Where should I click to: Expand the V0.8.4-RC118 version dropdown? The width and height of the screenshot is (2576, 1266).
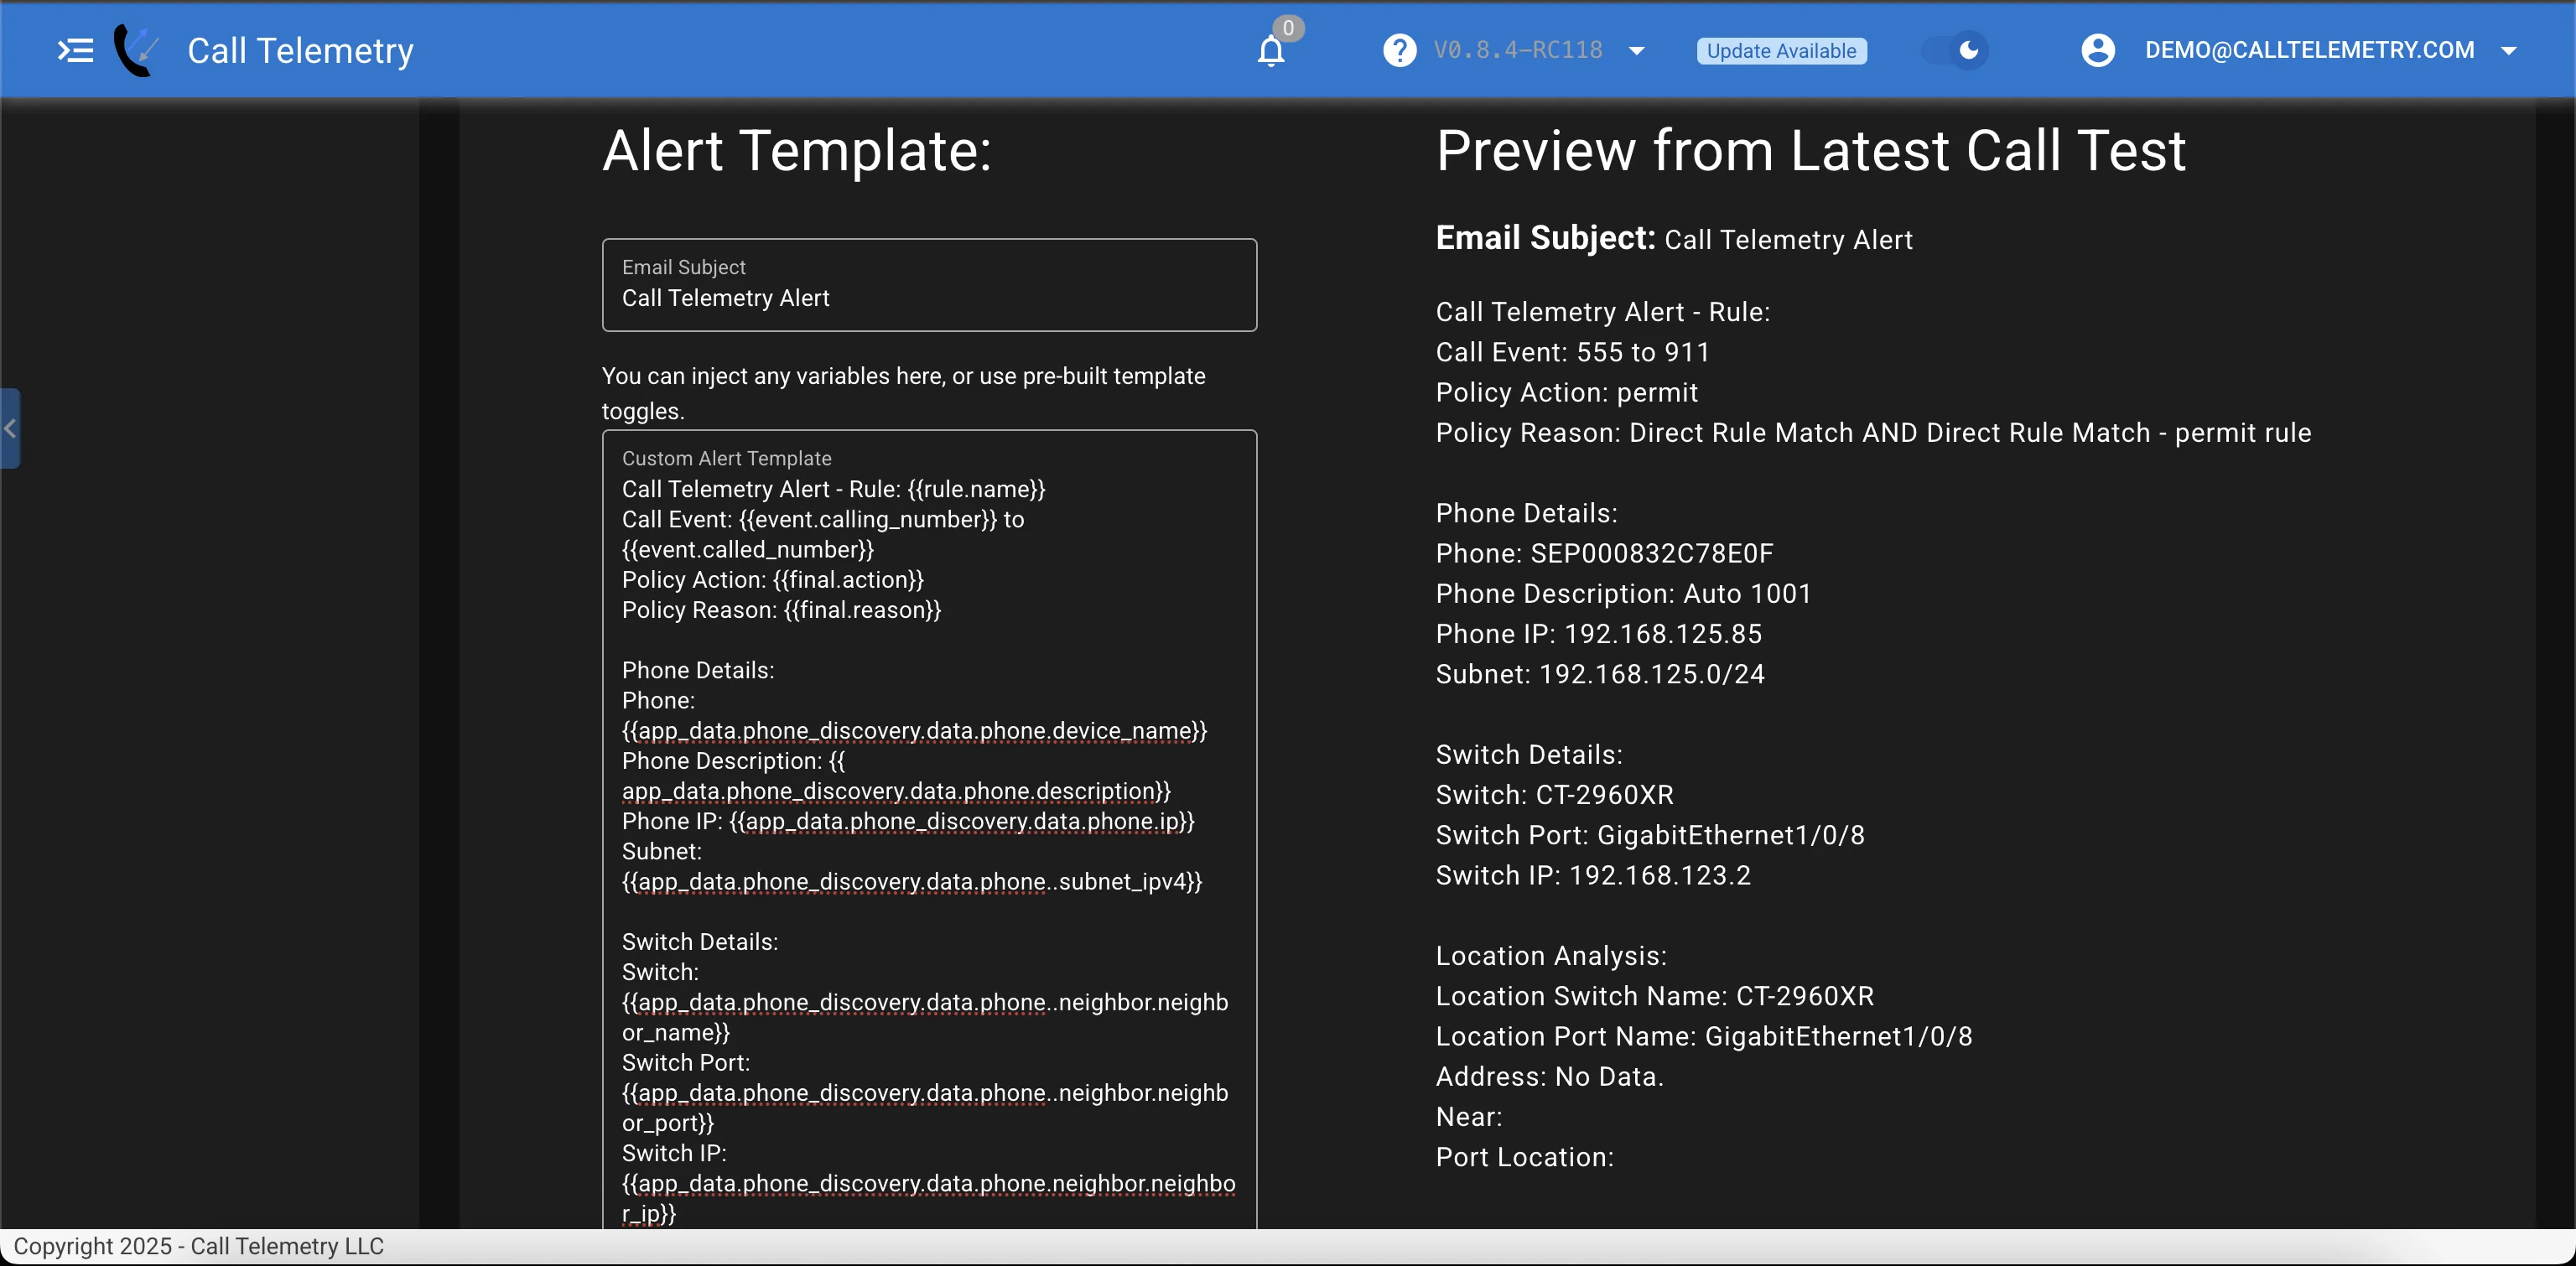tap(1637, 51)
